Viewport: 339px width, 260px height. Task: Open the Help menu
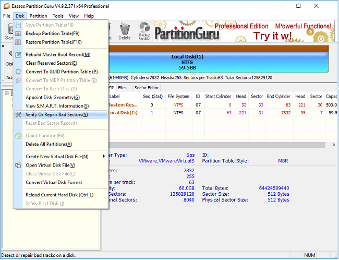(x=89, y=16)
